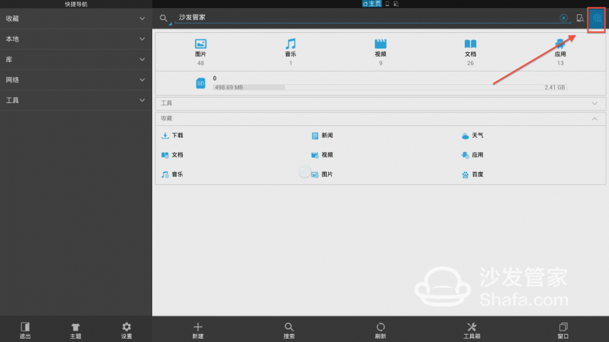Viewport: 609px width, 342px height.
Task: Open the 新闻 (News) favorite
Action: tap(322, 135)
